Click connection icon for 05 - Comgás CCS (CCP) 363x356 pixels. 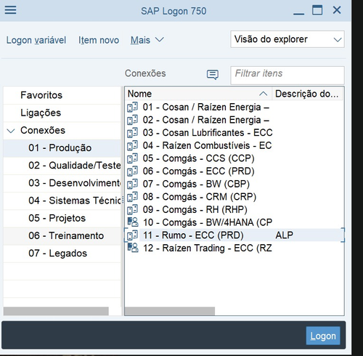tap(133, 158)
